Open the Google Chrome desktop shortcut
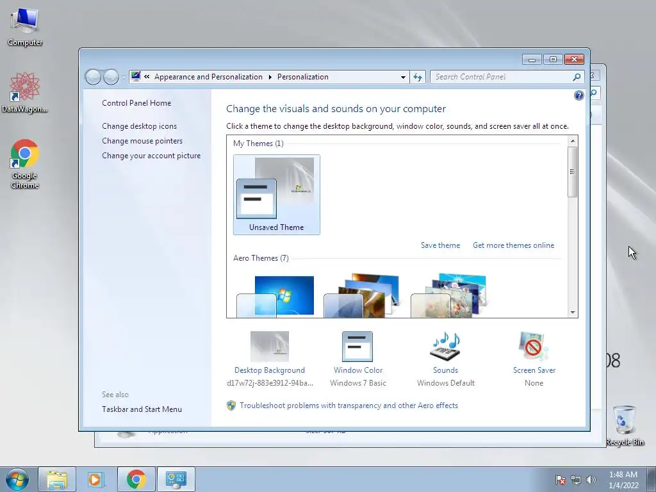Screen dimensions: 656x492 coord(25,163)
